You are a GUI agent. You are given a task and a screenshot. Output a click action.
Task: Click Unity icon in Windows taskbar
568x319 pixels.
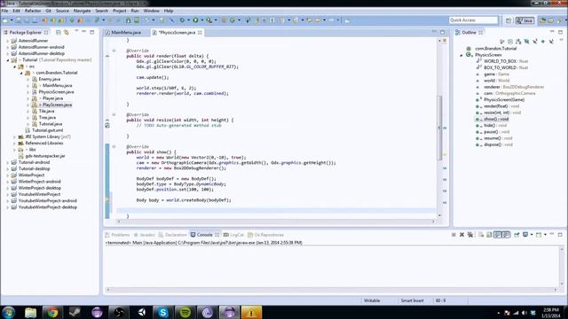(141, 312)
